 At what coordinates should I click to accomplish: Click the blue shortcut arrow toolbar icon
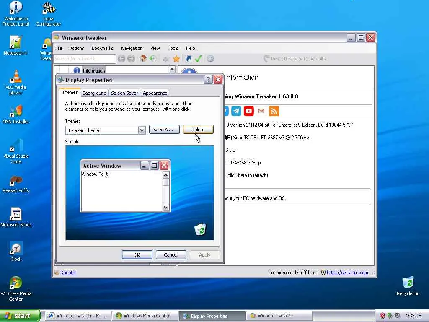coord(189,59)
